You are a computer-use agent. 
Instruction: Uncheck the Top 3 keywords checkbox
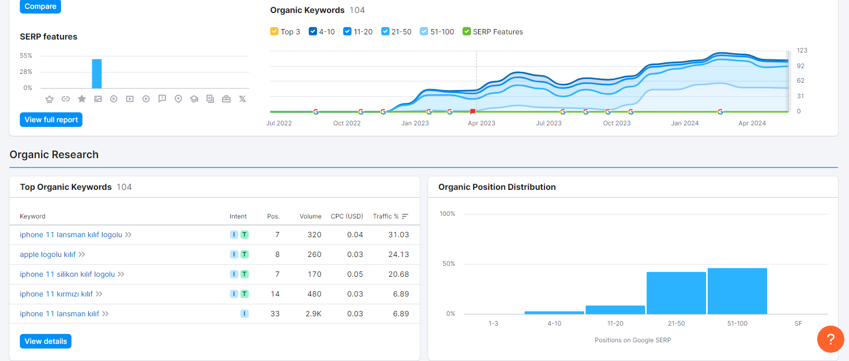coord(274,31)
